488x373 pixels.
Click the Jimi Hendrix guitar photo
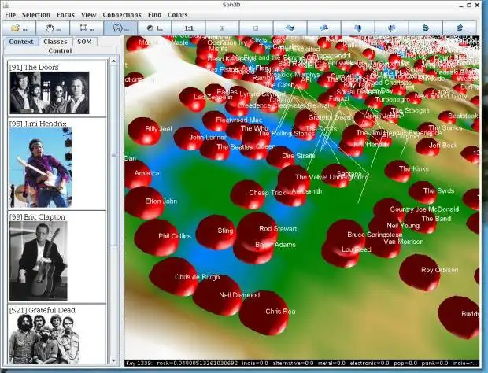(x=40, y=168)
